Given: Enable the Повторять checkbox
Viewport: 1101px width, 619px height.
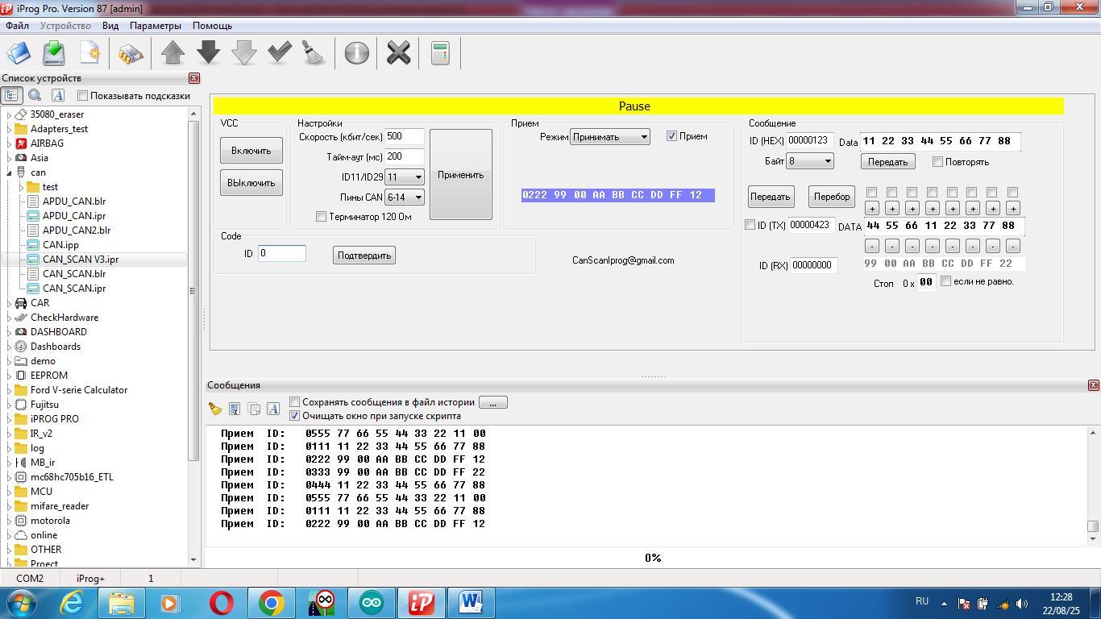Looking at the screenshot, I should click(937, 162).
